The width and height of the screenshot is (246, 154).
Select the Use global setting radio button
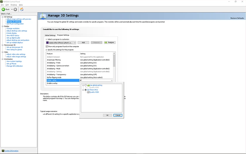tap(86, 85)
